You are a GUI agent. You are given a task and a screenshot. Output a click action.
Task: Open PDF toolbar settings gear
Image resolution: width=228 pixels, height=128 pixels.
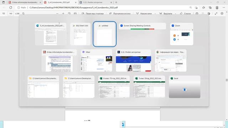[222, 14]
